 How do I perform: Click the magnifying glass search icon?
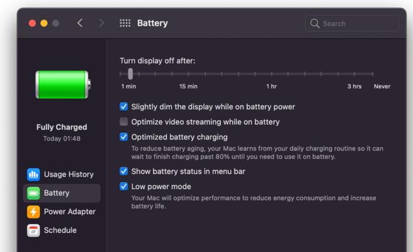315,23
